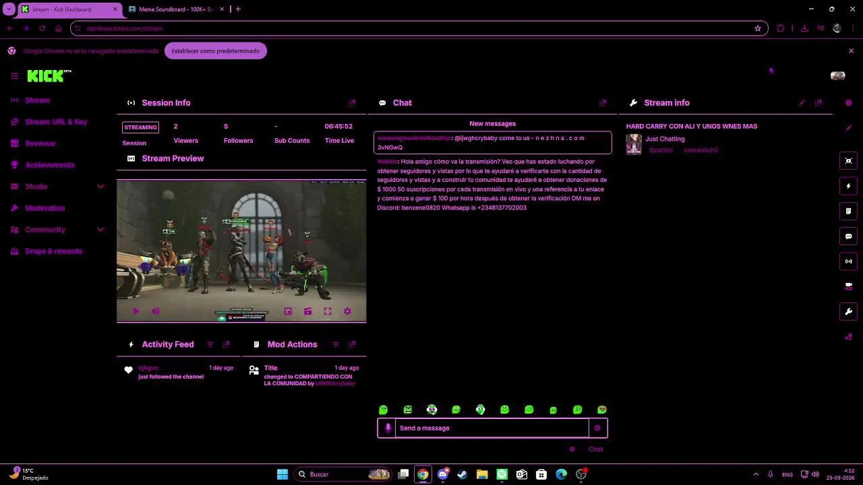Open the tab search dropdown arrow

9,9
